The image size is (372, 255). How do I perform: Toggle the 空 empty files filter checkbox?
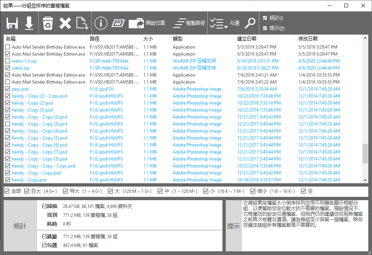303,191
